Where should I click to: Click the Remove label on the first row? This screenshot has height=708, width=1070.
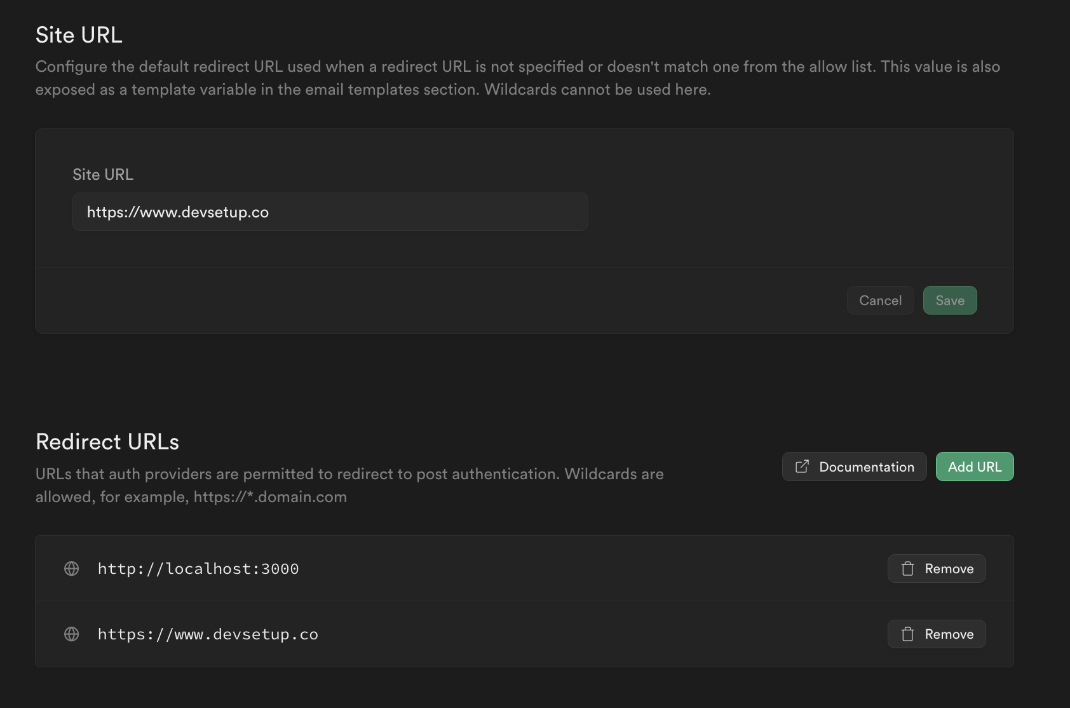click(949, 569)
